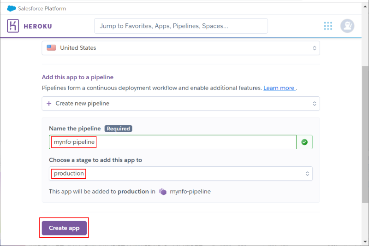
Task: Click the purple pipeline hexagon icon
Action: click(163, 192)
